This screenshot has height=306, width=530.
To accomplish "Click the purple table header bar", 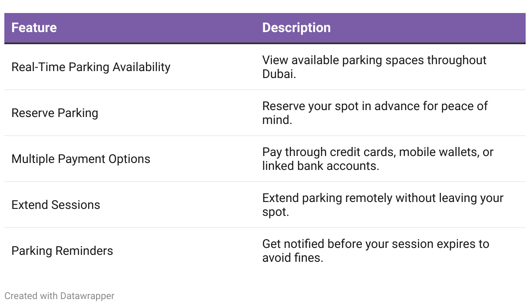I will 265,28.
